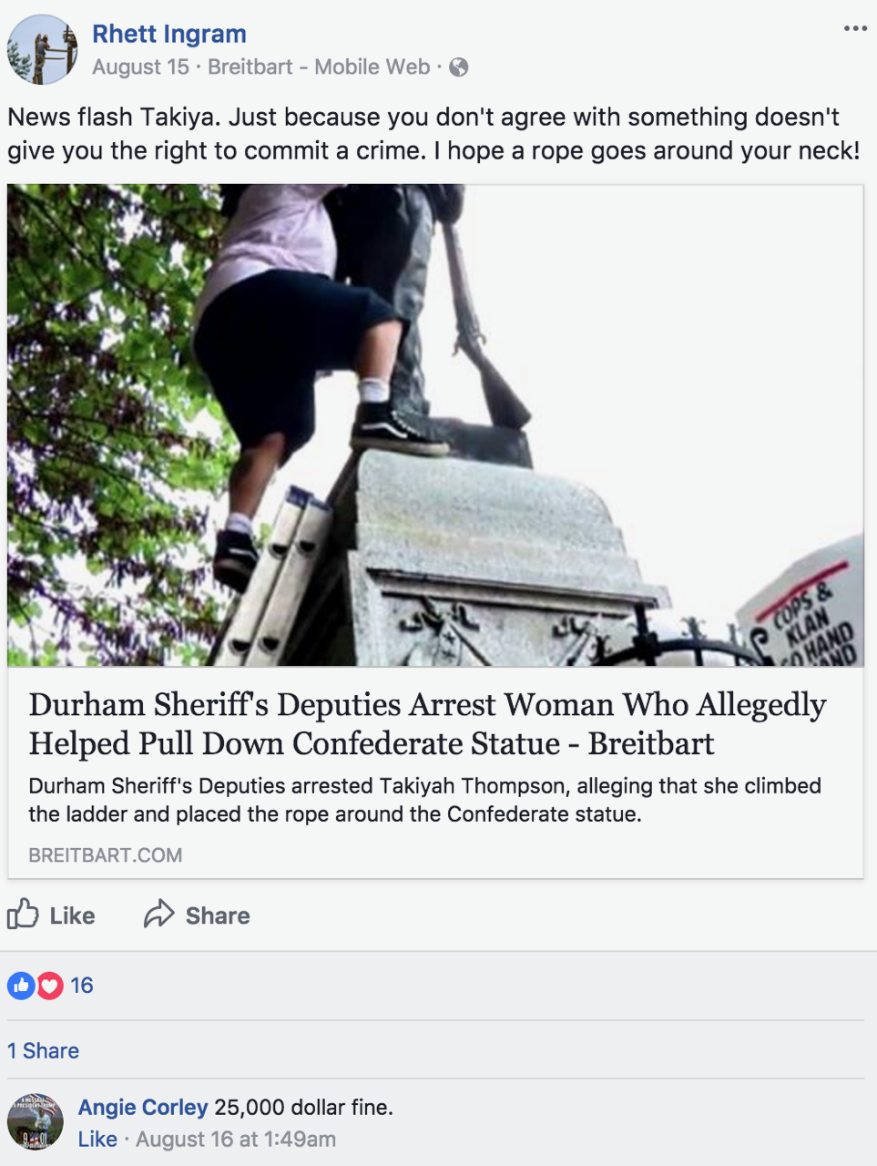Open Rhett Ingram's profile name link
Image resolution: width=877 pixels, height=1166 pixels.
[169, 34]
